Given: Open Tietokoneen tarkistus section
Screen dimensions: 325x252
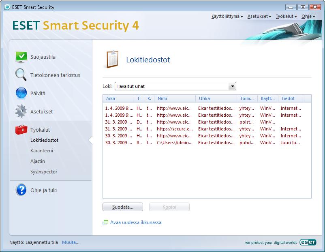Looking at the screenshot, I should point(55,75).
